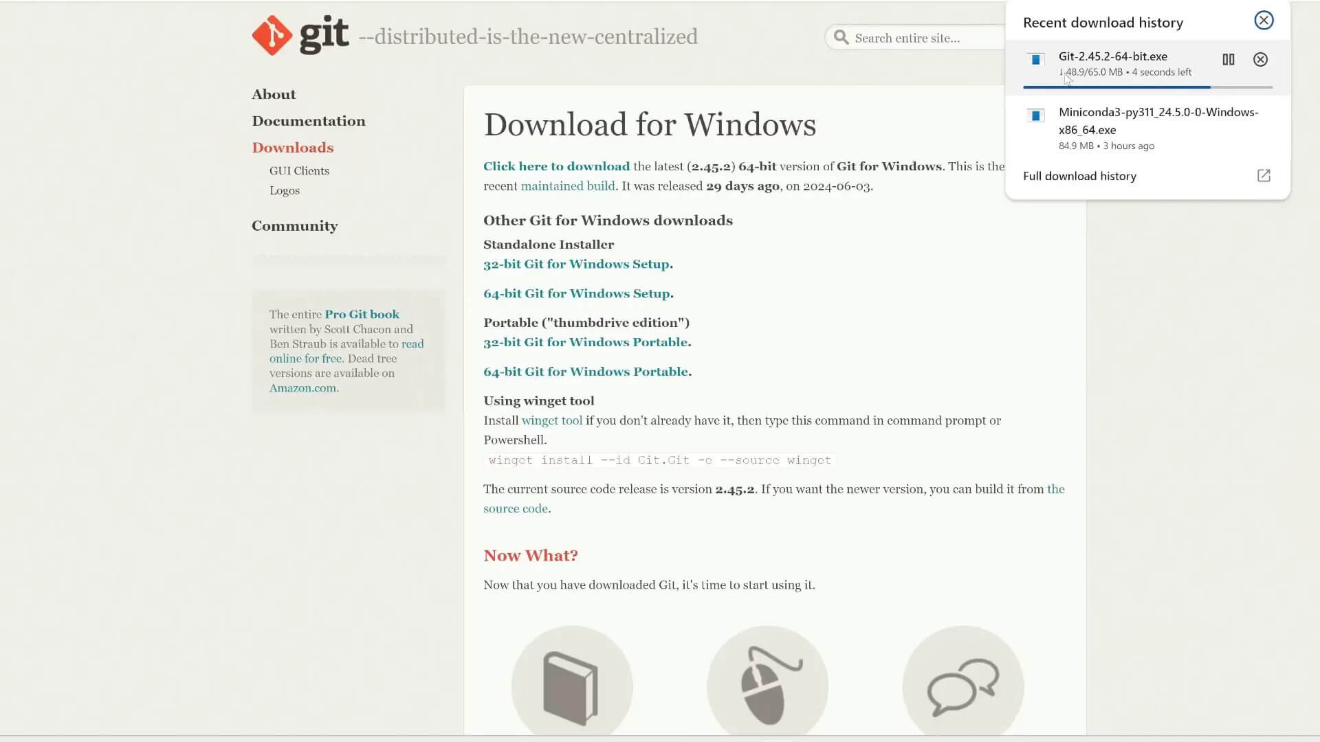Open full download history in new tab

[1264, 176]
